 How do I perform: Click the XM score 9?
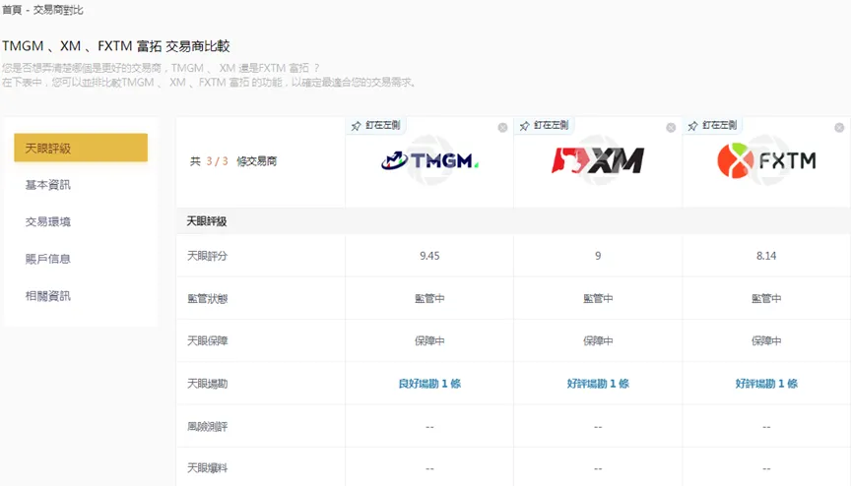(x=598, y=256)
